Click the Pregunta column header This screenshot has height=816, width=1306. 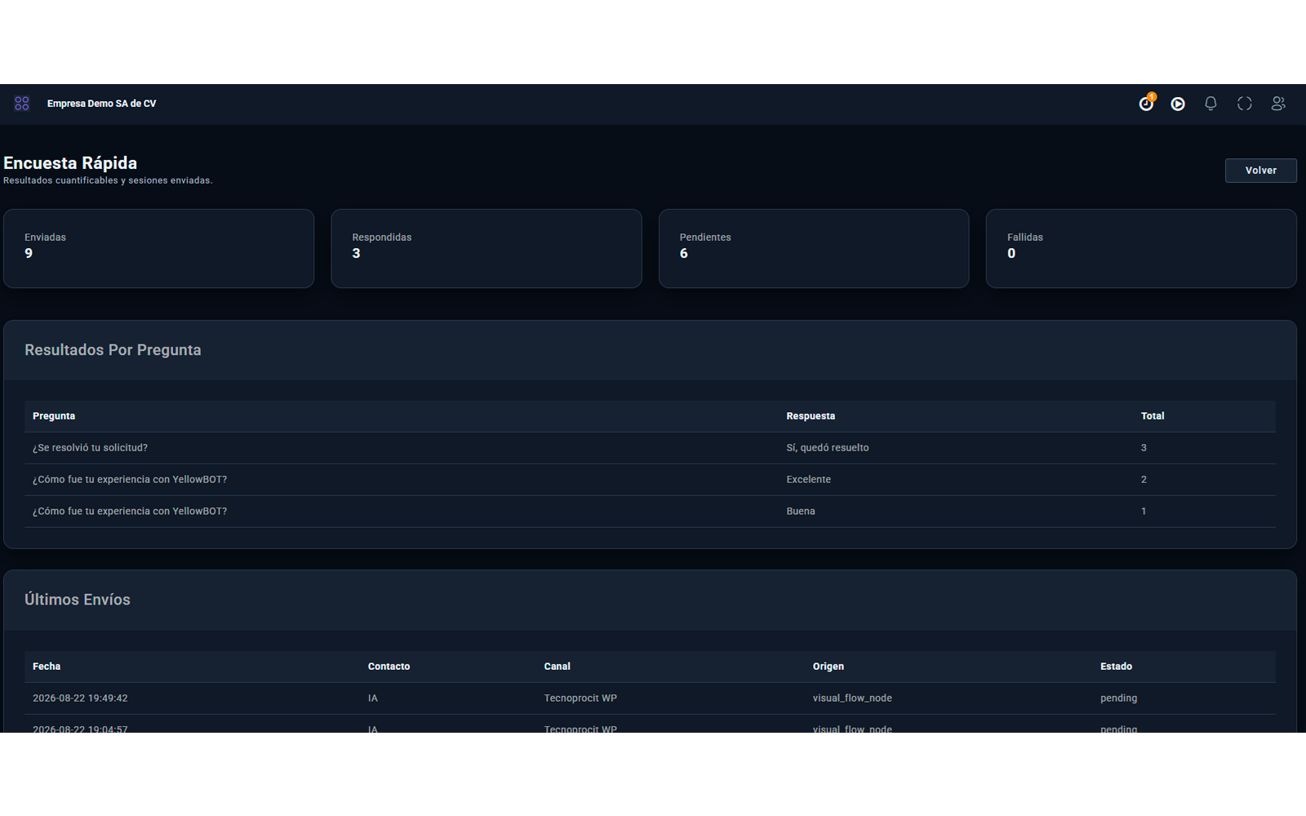(54, 416)
